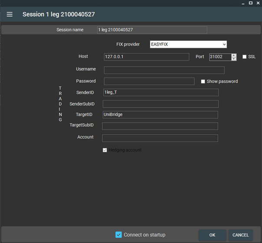Select the Password input field
The image size is (262, 243).
coord(149,81)
